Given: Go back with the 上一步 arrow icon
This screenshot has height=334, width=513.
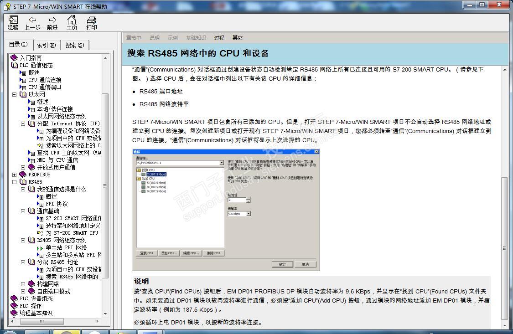Looking at the screenshot, I should (32, 20).
